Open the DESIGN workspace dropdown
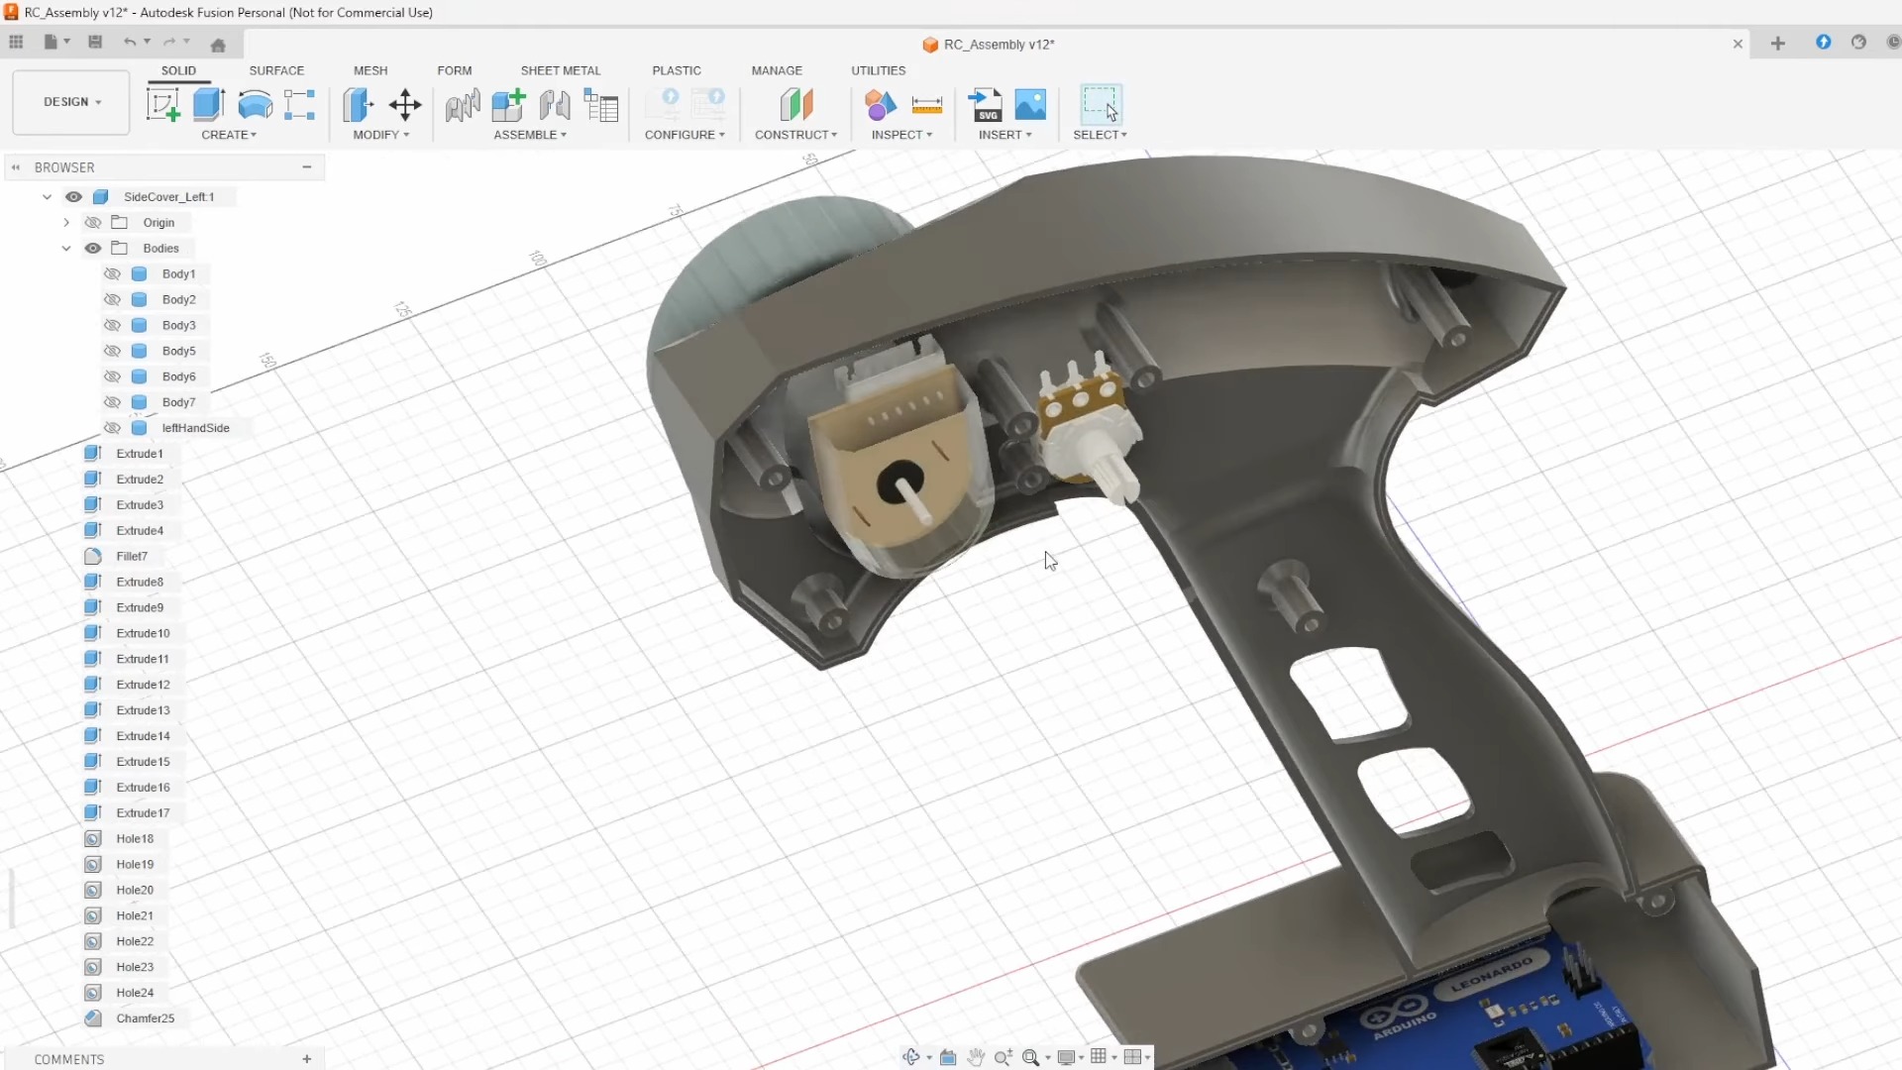Image resolution: width=1902 pixels, height=1070 pixels. click(69, 101)
